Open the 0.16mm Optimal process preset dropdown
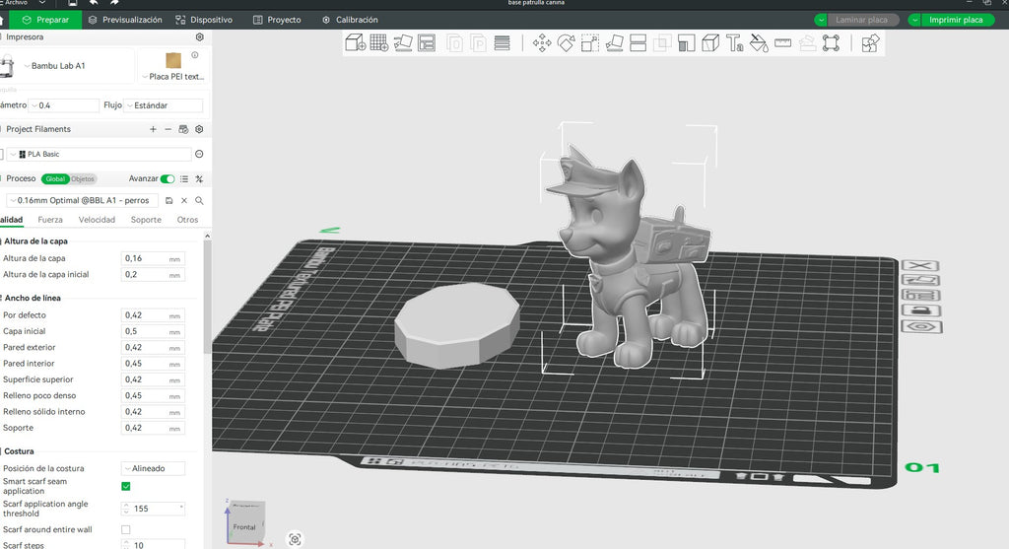This screenshot has height=549, width=1009. point(83,201)
